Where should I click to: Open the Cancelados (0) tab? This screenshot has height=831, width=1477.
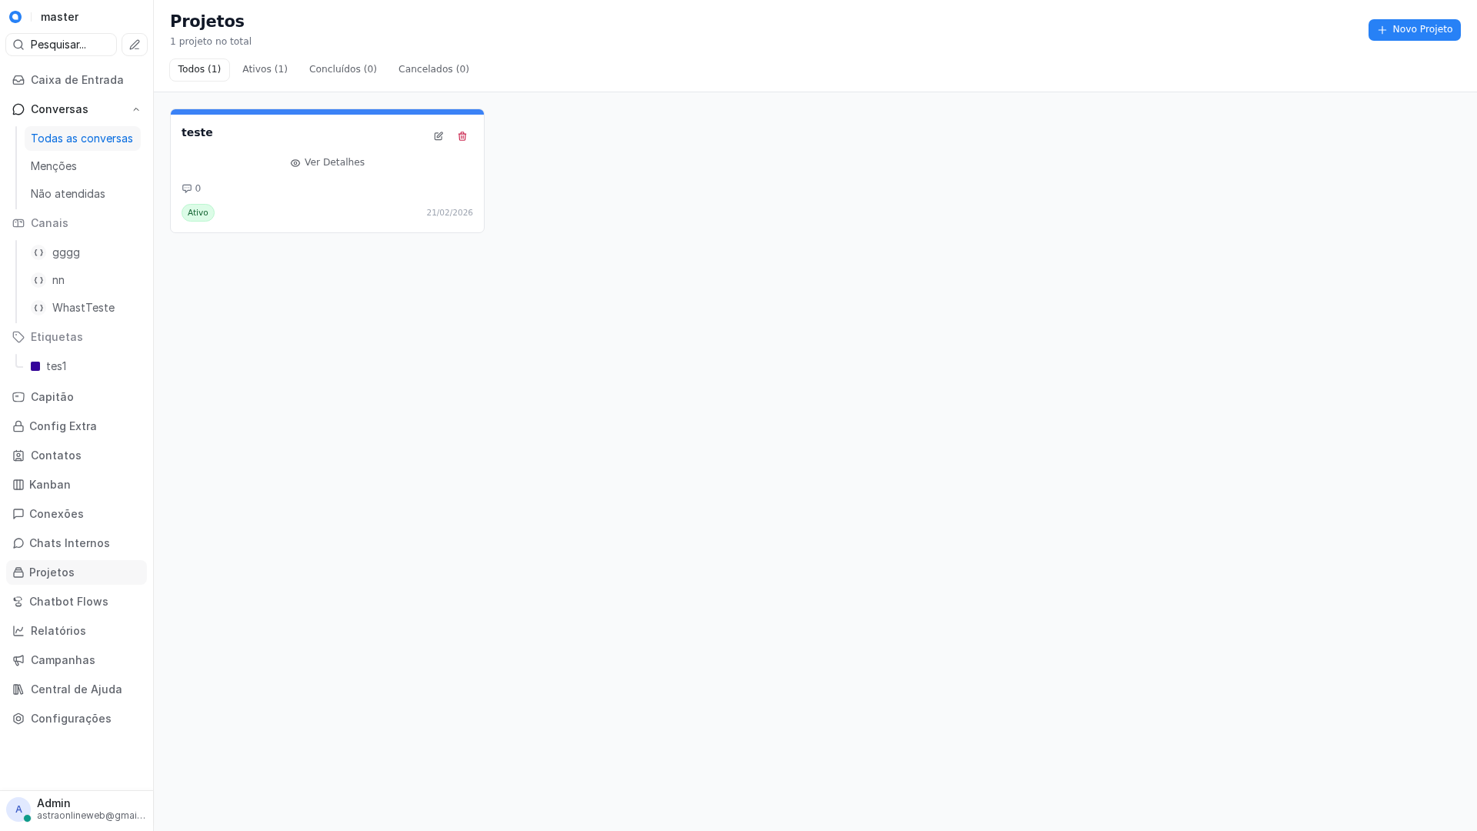[433, 69]
